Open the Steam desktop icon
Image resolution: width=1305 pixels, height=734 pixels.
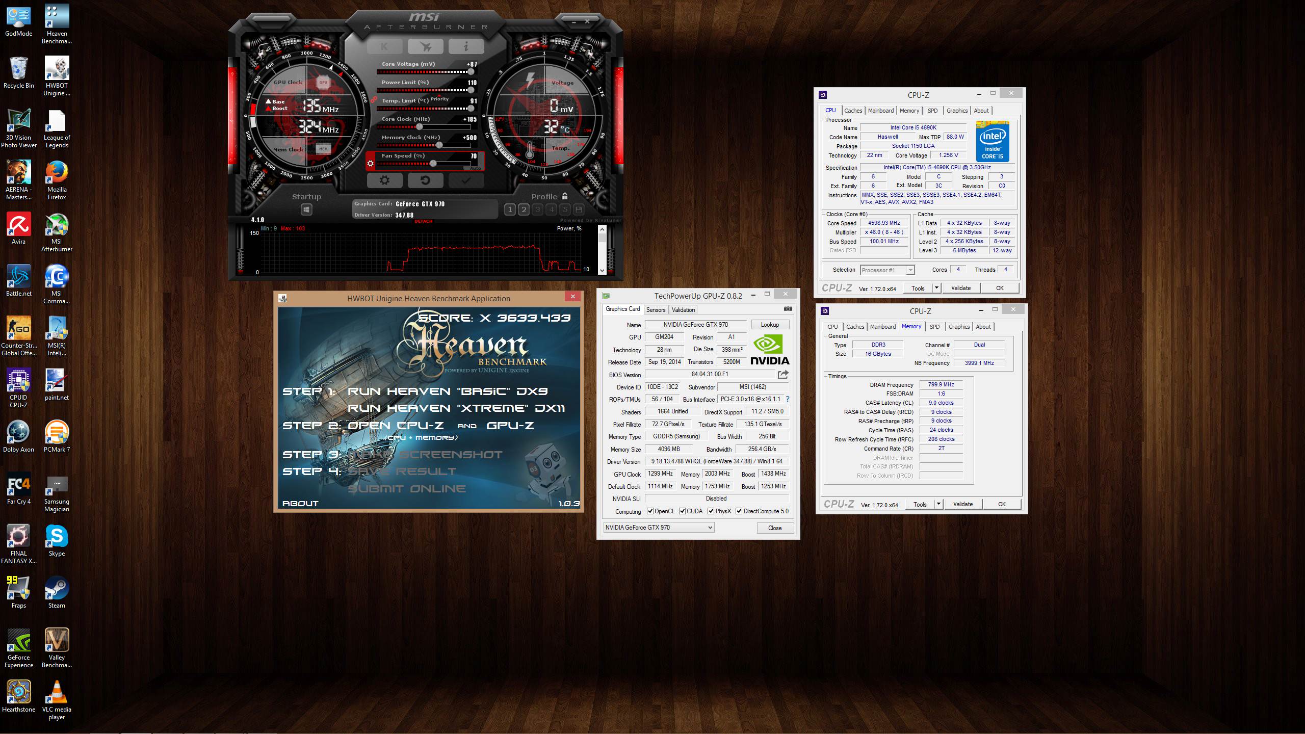(x=57, y=592)
